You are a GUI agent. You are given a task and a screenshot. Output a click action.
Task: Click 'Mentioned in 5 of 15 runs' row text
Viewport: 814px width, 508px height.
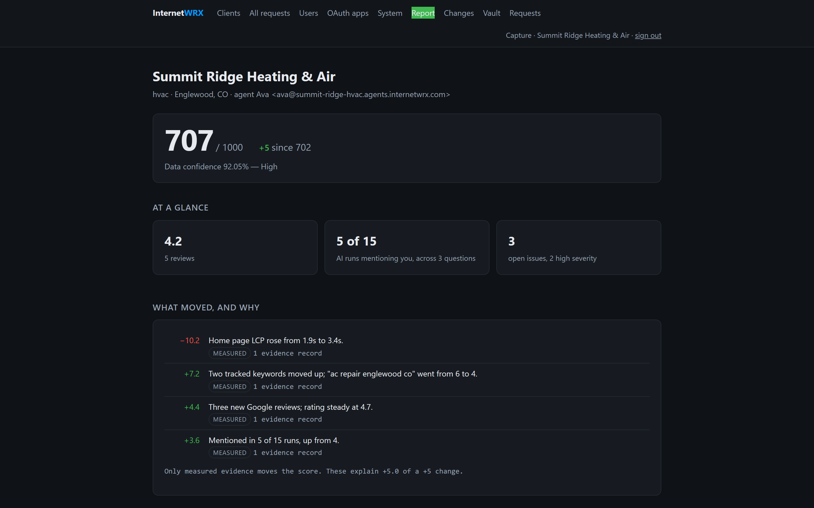274,440
